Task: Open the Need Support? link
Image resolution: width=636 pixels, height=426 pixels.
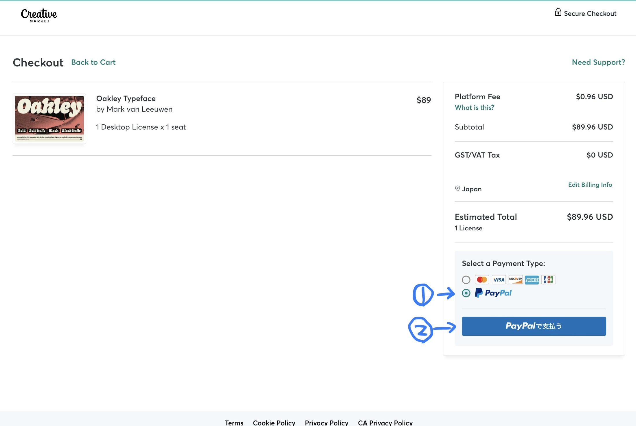Action: tap(598, 62)
